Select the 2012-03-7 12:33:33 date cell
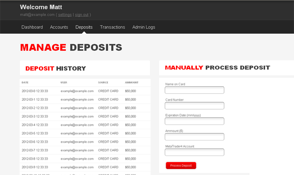This screenshot has height=175, width=294. pos(35,150)
